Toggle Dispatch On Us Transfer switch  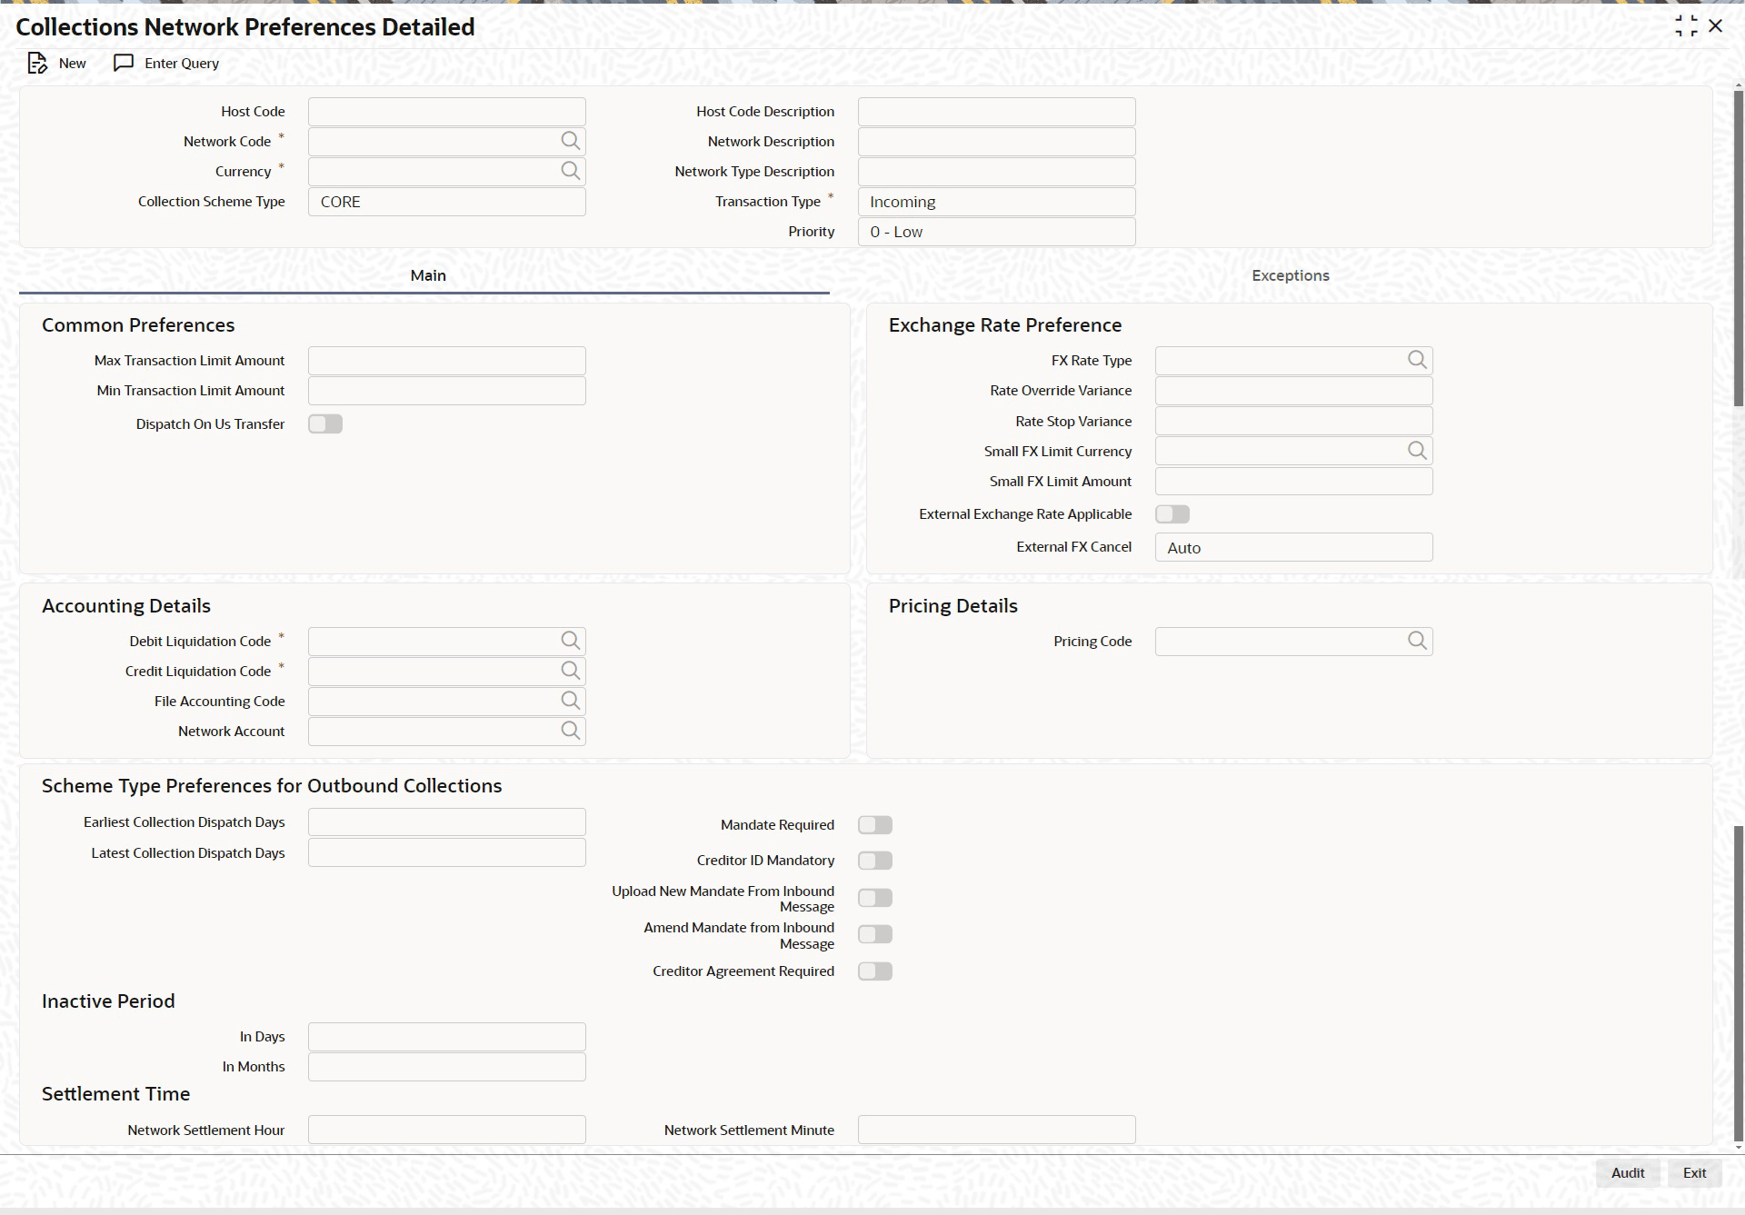coord(325,423)
